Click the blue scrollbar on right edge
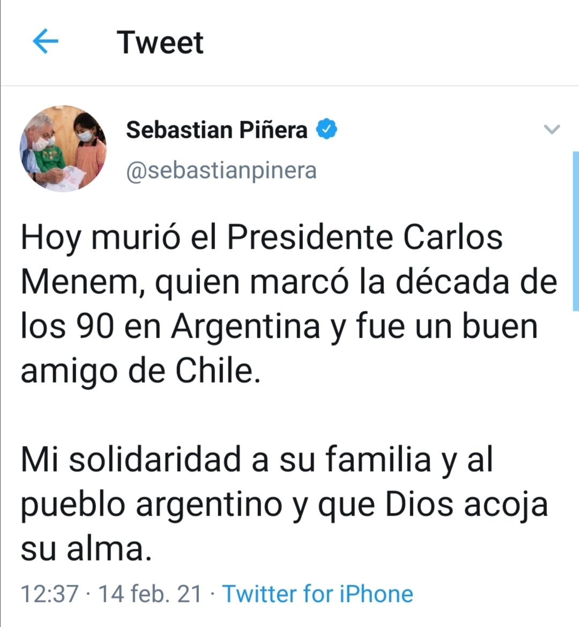The image size is (579, 627). 576,231
